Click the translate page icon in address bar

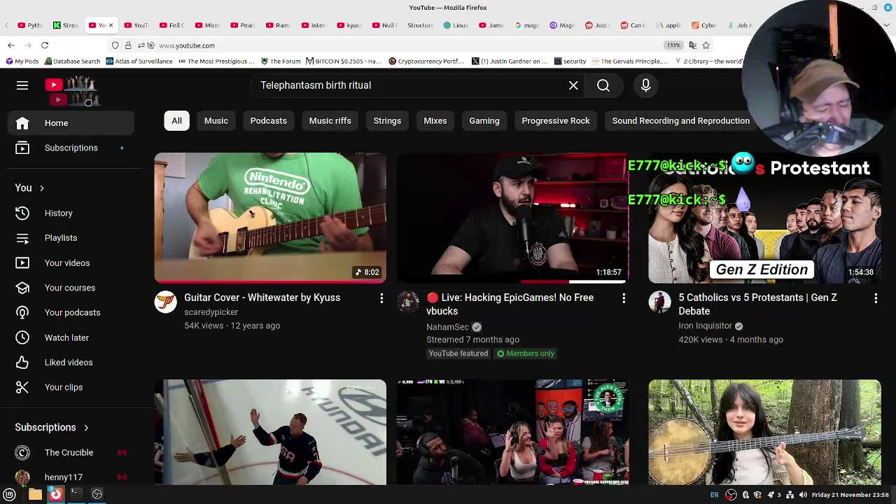(692, 45)
